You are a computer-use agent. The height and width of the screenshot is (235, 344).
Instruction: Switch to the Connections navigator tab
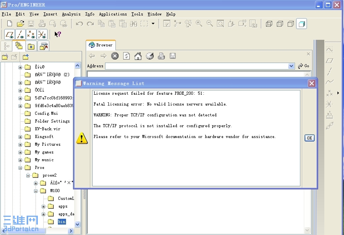click(44, 46)
